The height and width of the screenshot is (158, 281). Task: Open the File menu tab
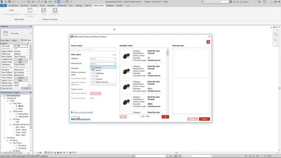coord(4,6)
